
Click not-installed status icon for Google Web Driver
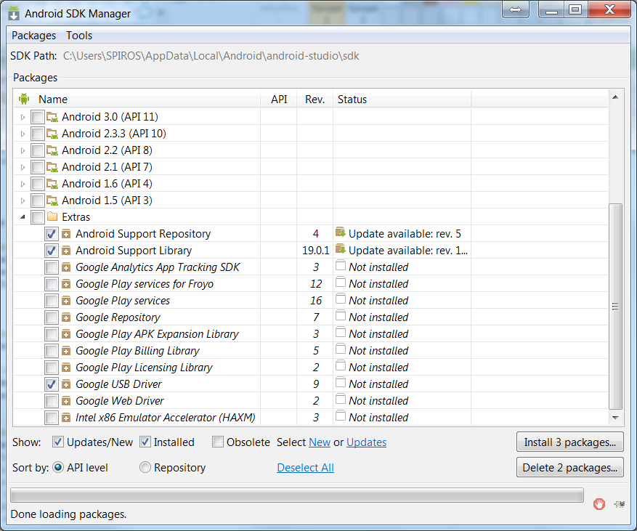(341, 399)
